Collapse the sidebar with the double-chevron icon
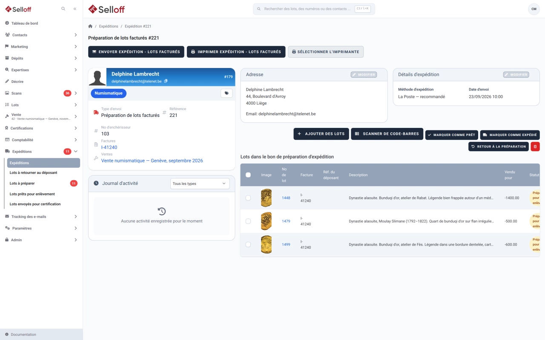 75,8
